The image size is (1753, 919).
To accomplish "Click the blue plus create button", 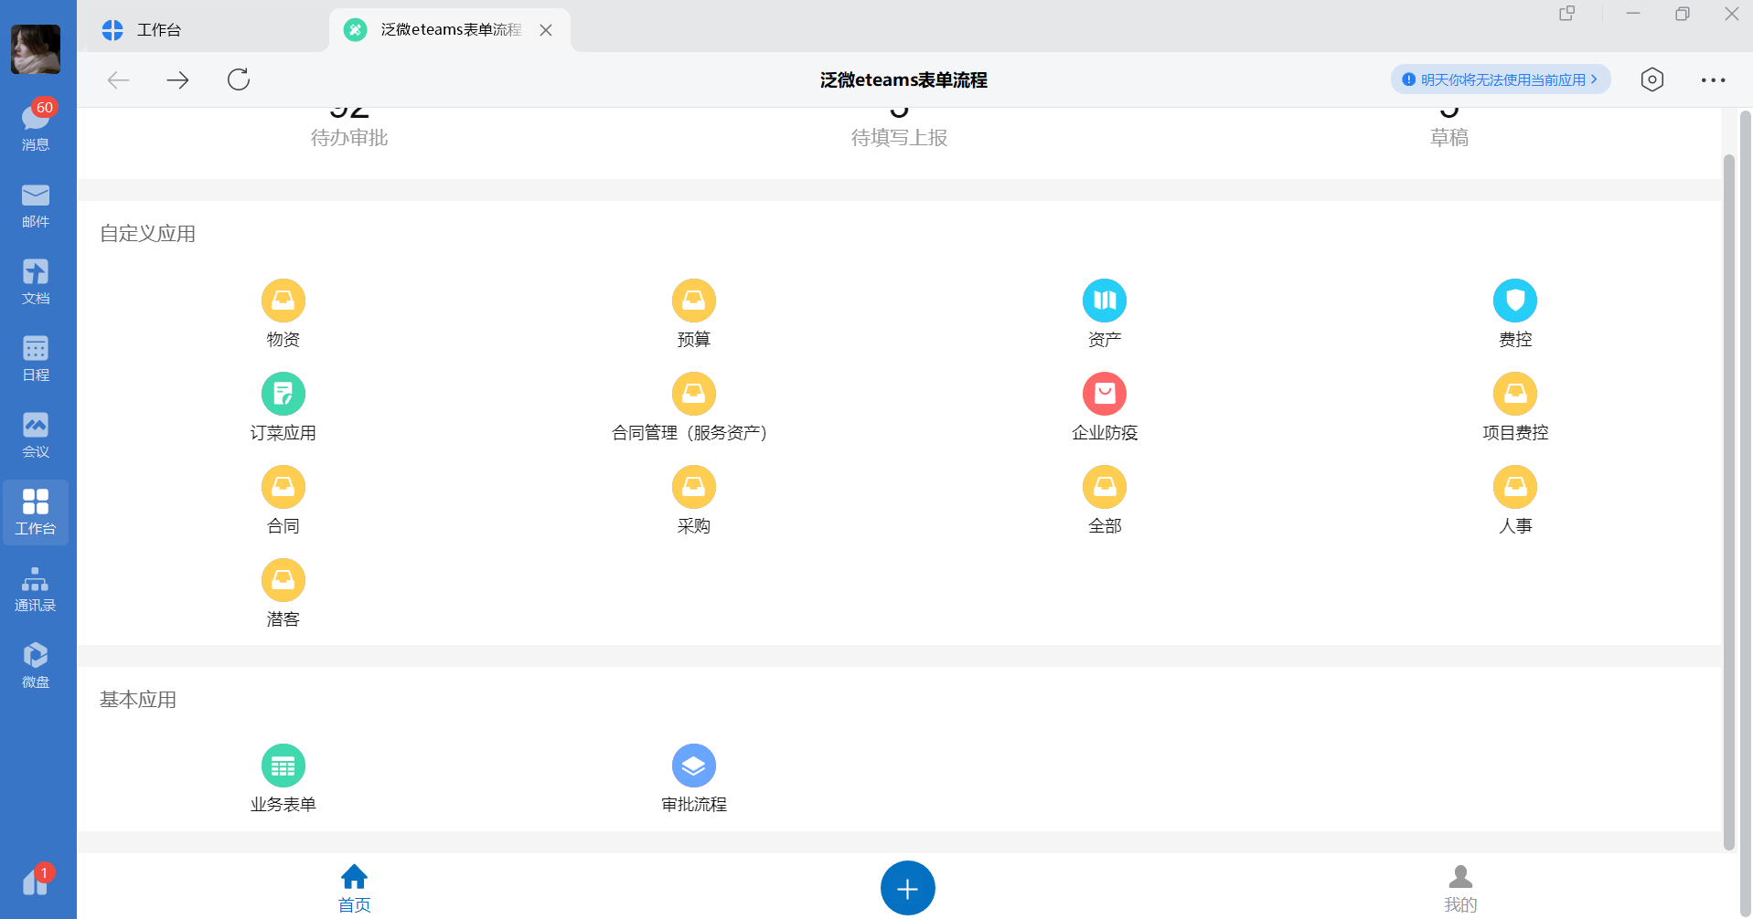I will [907, 887].
